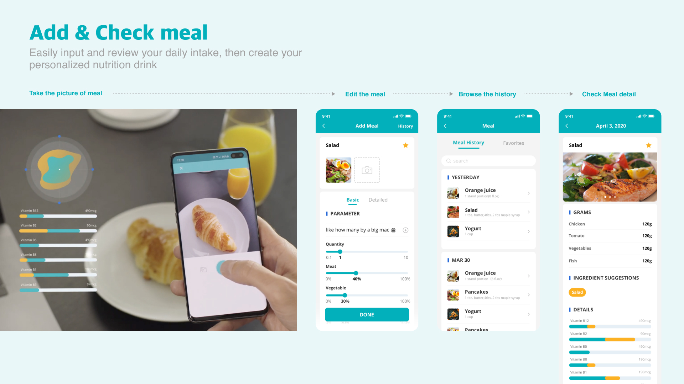Viewport: 684px width, 384px height.
Task: Click the DONE button in Add Meal screen
Action: tap(367, 315)
